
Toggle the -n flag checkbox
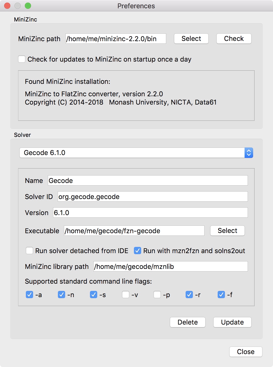(62, 295)
